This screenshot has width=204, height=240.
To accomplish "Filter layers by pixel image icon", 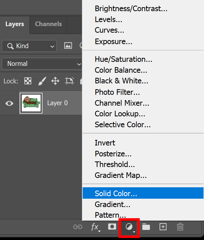I will click(68, 46).
